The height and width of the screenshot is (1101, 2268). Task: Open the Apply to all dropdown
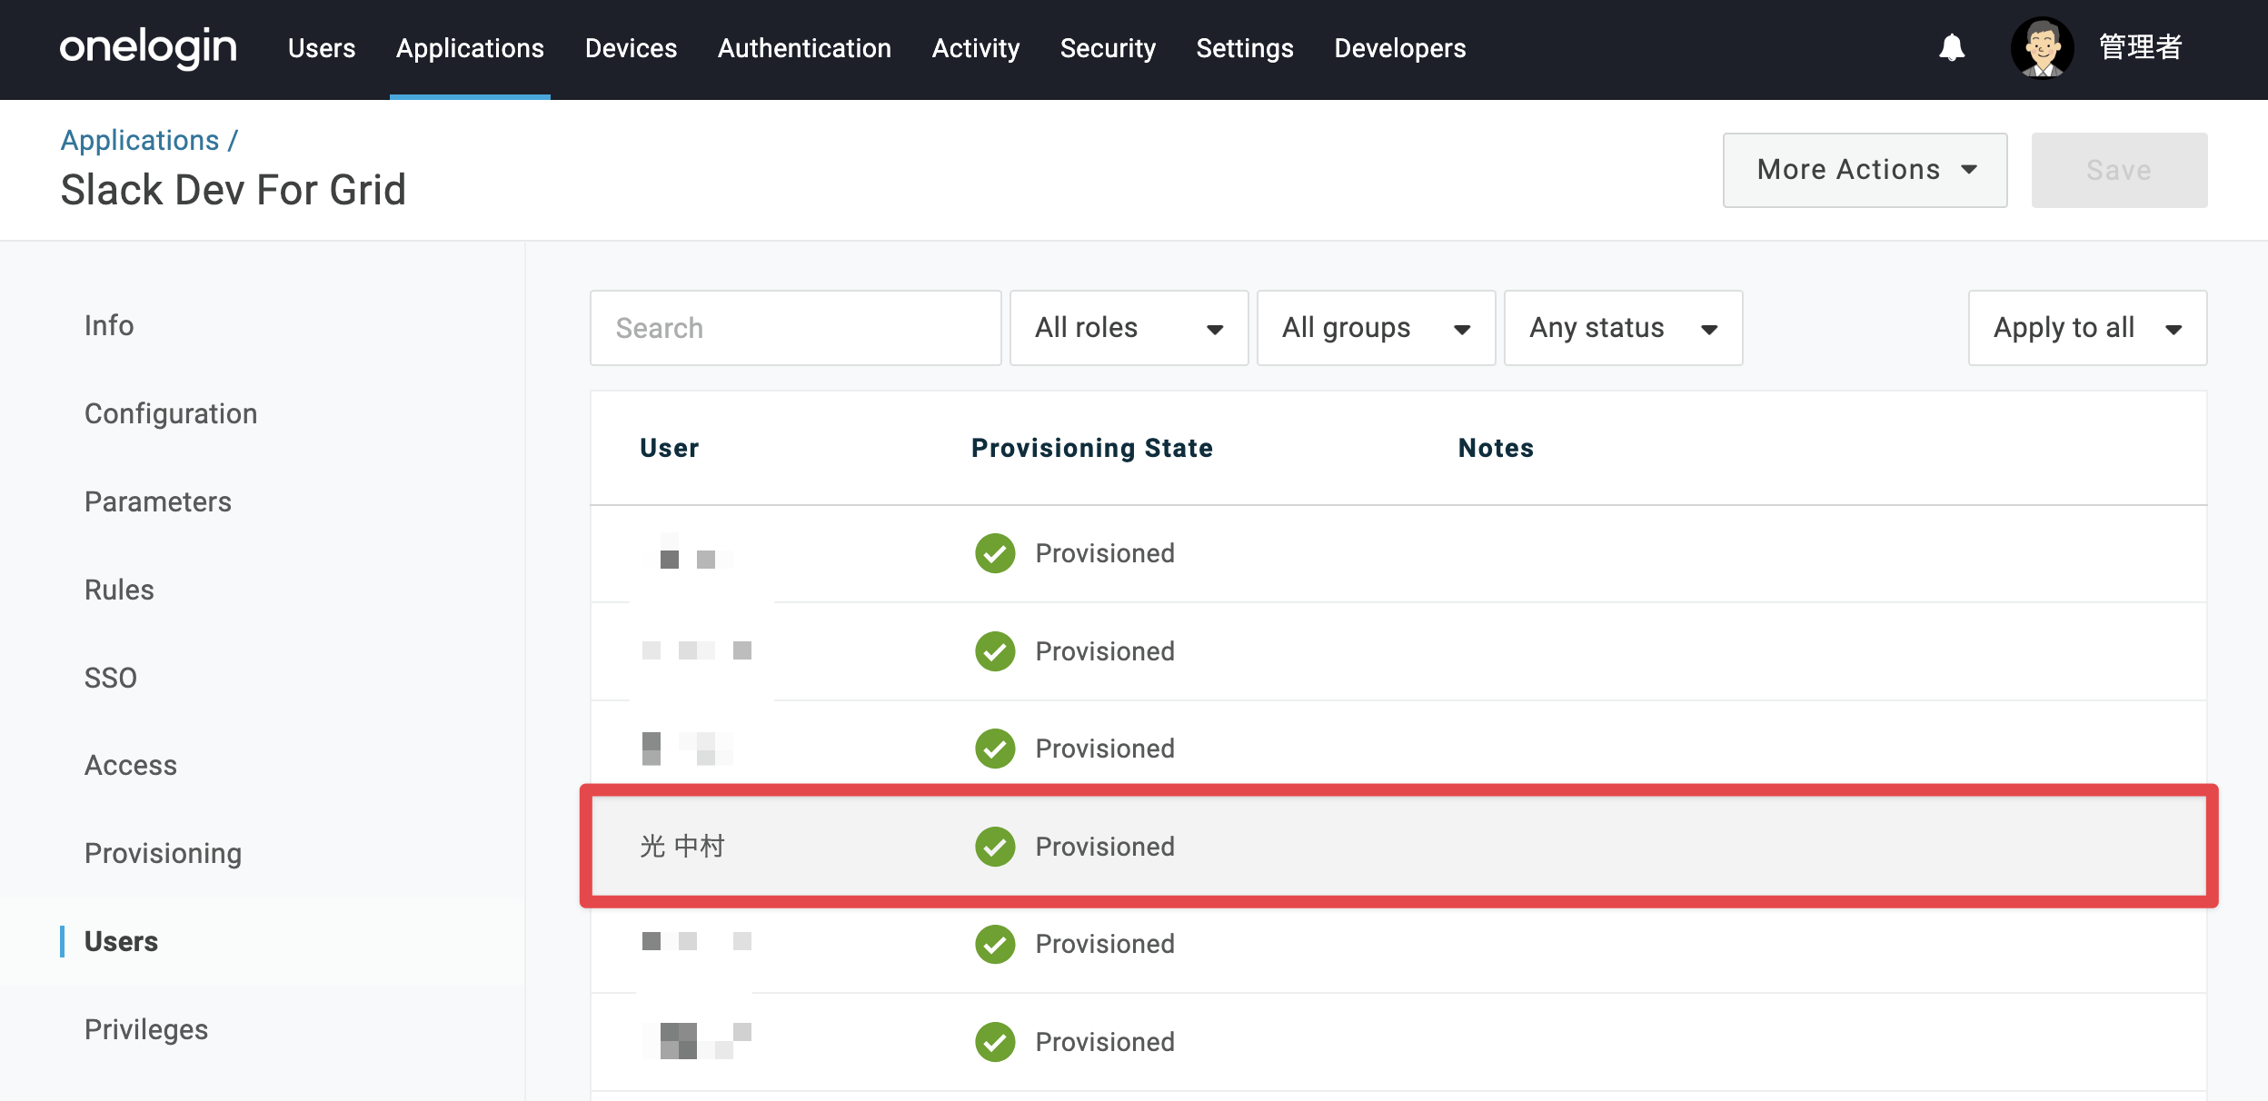click(2087, 328)
